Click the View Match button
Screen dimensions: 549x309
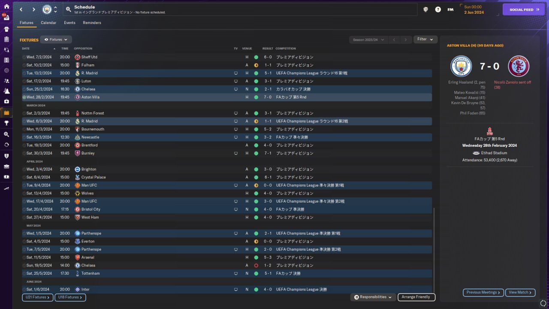click(520, 293)
